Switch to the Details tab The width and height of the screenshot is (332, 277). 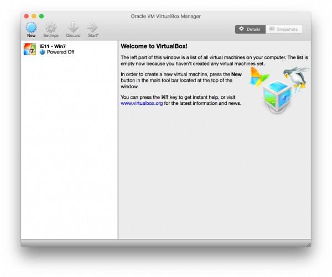(x=250, y=29)
